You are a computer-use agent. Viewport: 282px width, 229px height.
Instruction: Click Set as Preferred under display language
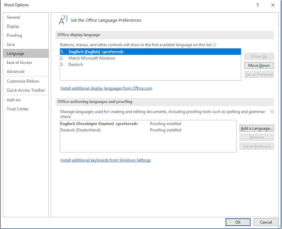[x=259, y=74]
